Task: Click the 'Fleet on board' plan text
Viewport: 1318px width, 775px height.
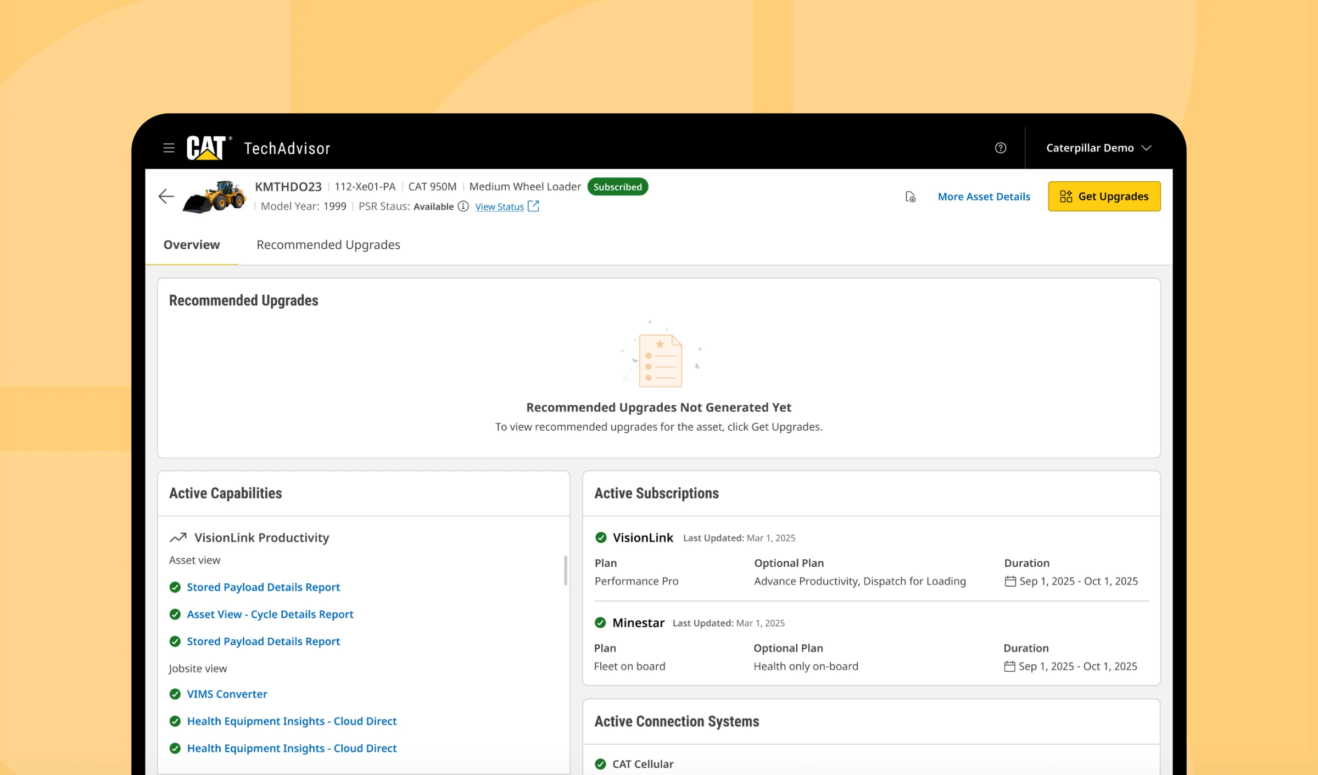Action: point(629,666)
